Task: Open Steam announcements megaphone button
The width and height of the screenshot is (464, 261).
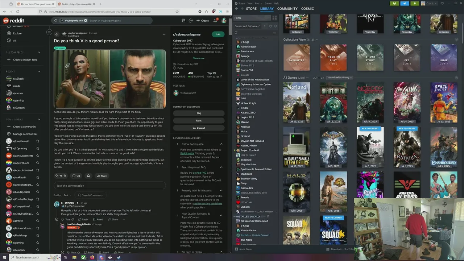Action: 405,3
